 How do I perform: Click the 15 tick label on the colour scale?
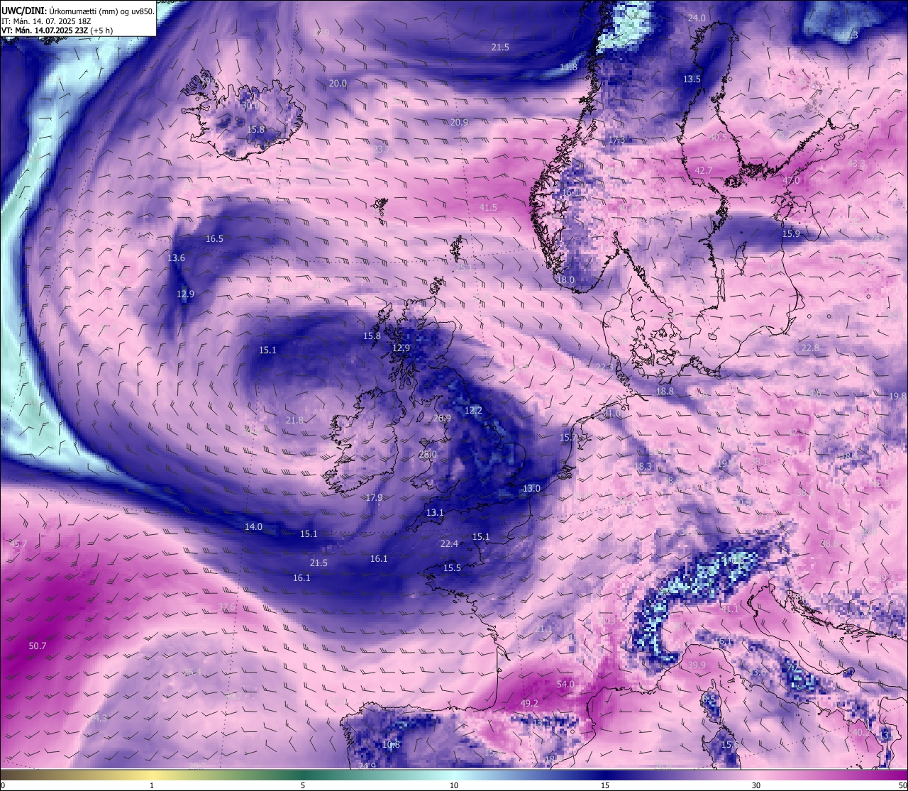point(605,785)
